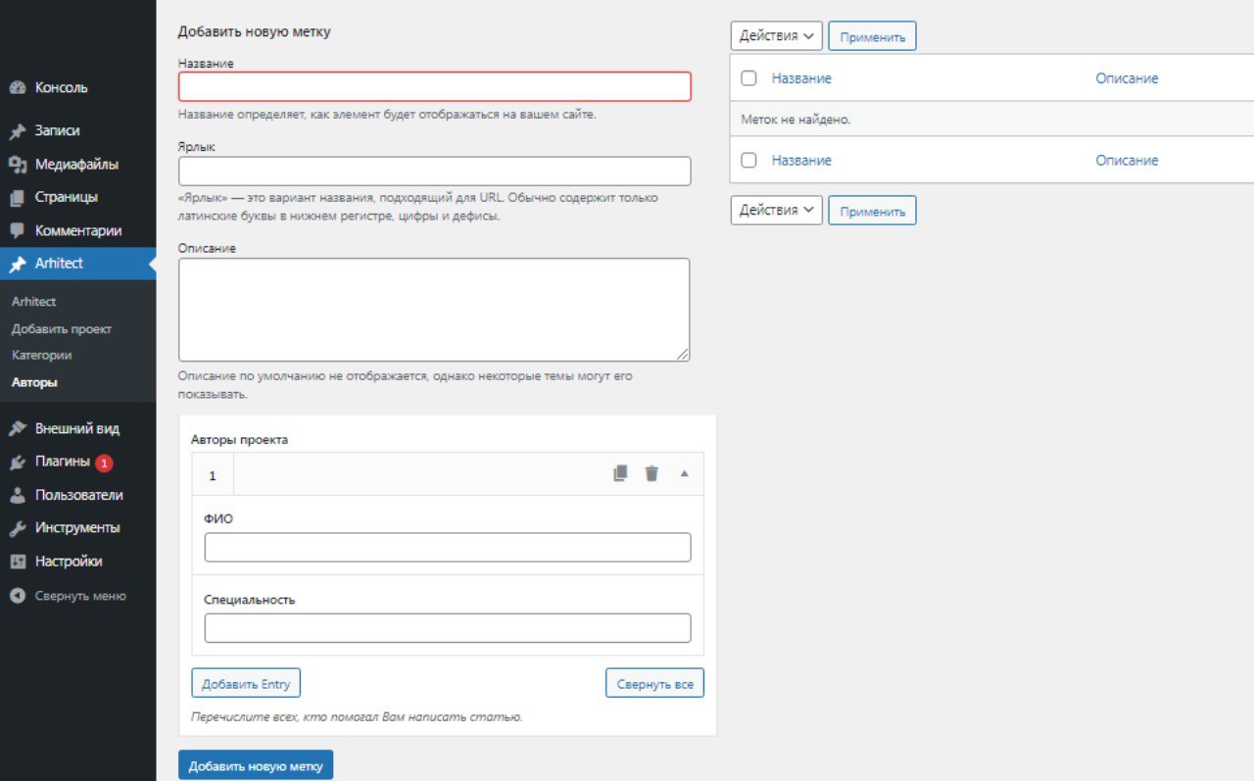The image size is (1254, 781).
Task: Open the bottom Действия bulk actions dropdown
Action: click(777, 210)
